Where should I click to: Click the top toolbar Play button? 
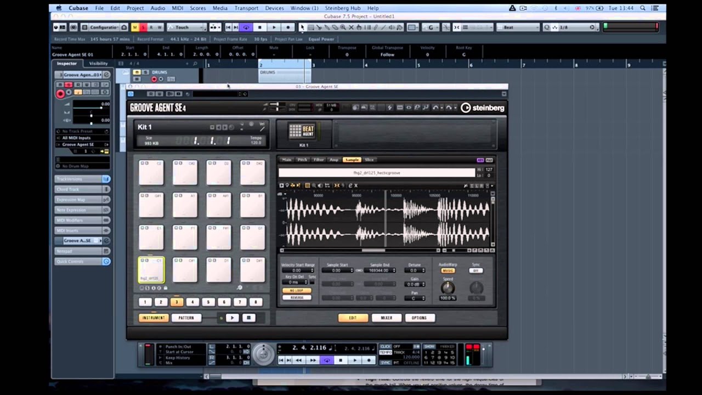point(274,27)
